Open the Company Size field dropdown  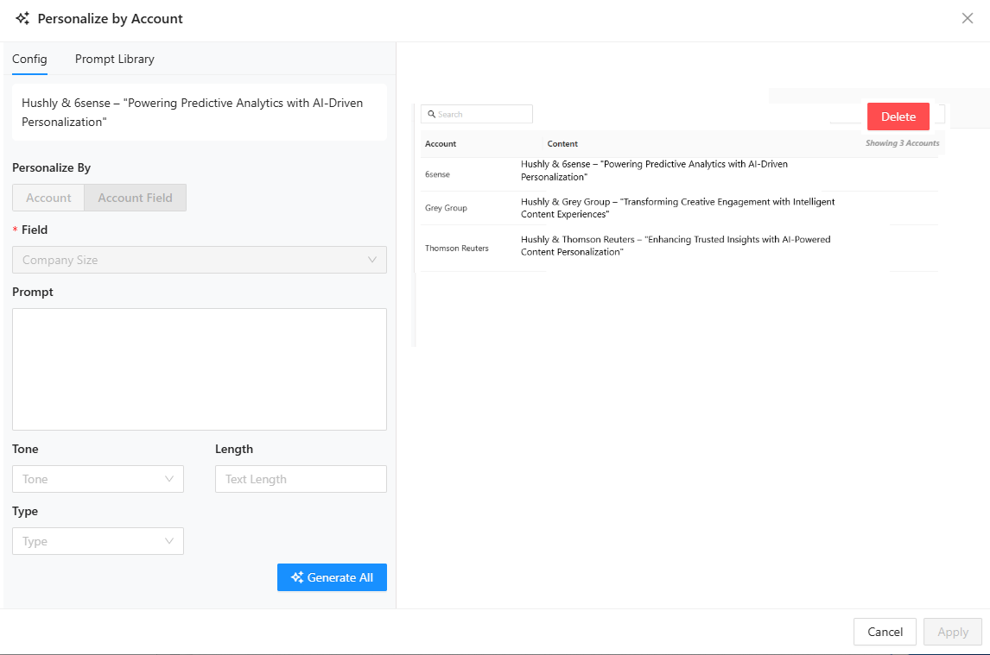(x=200, y=260)
